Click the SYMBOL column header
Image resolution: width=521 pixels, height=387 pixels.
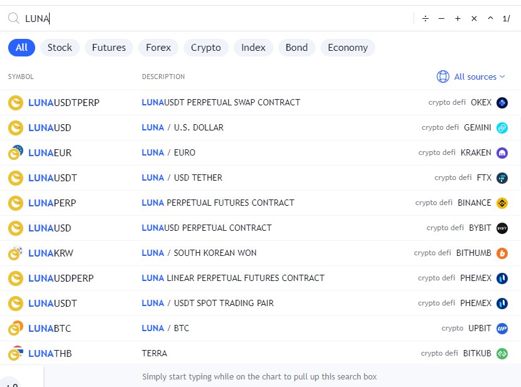pos(21,77)
